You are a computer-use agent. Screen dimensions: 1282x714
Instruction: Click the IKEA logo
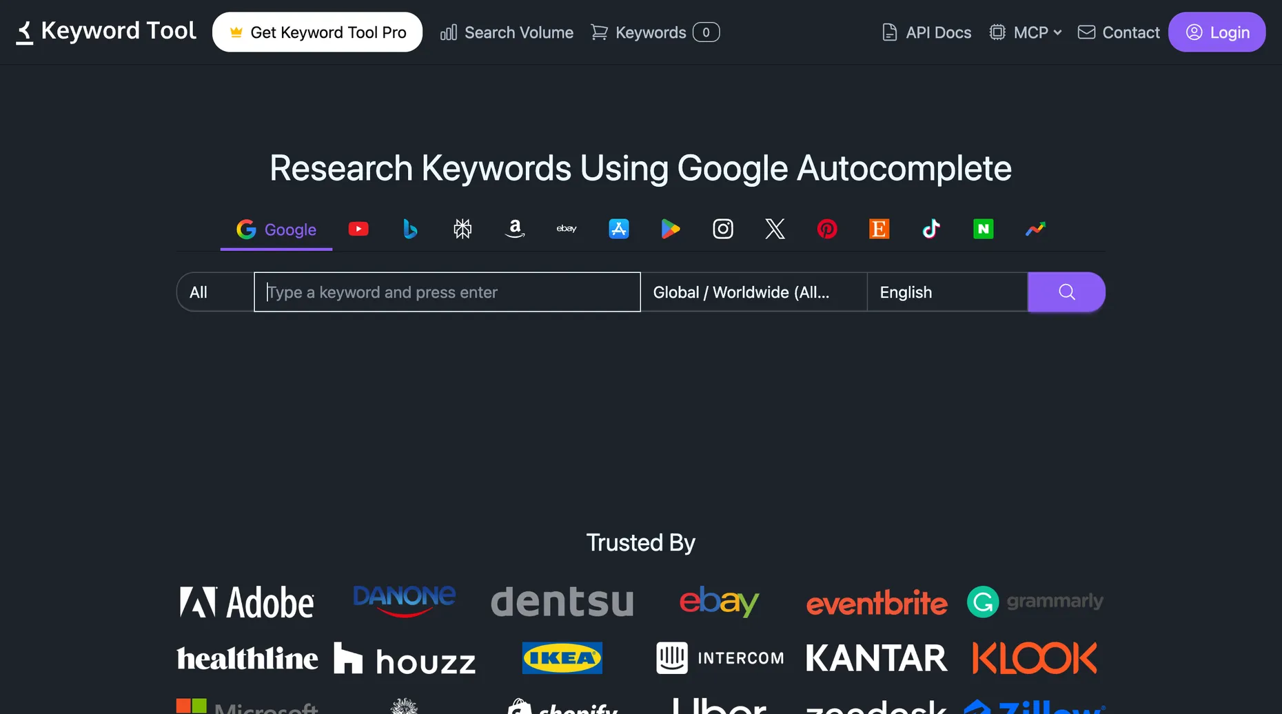[562, 658]
